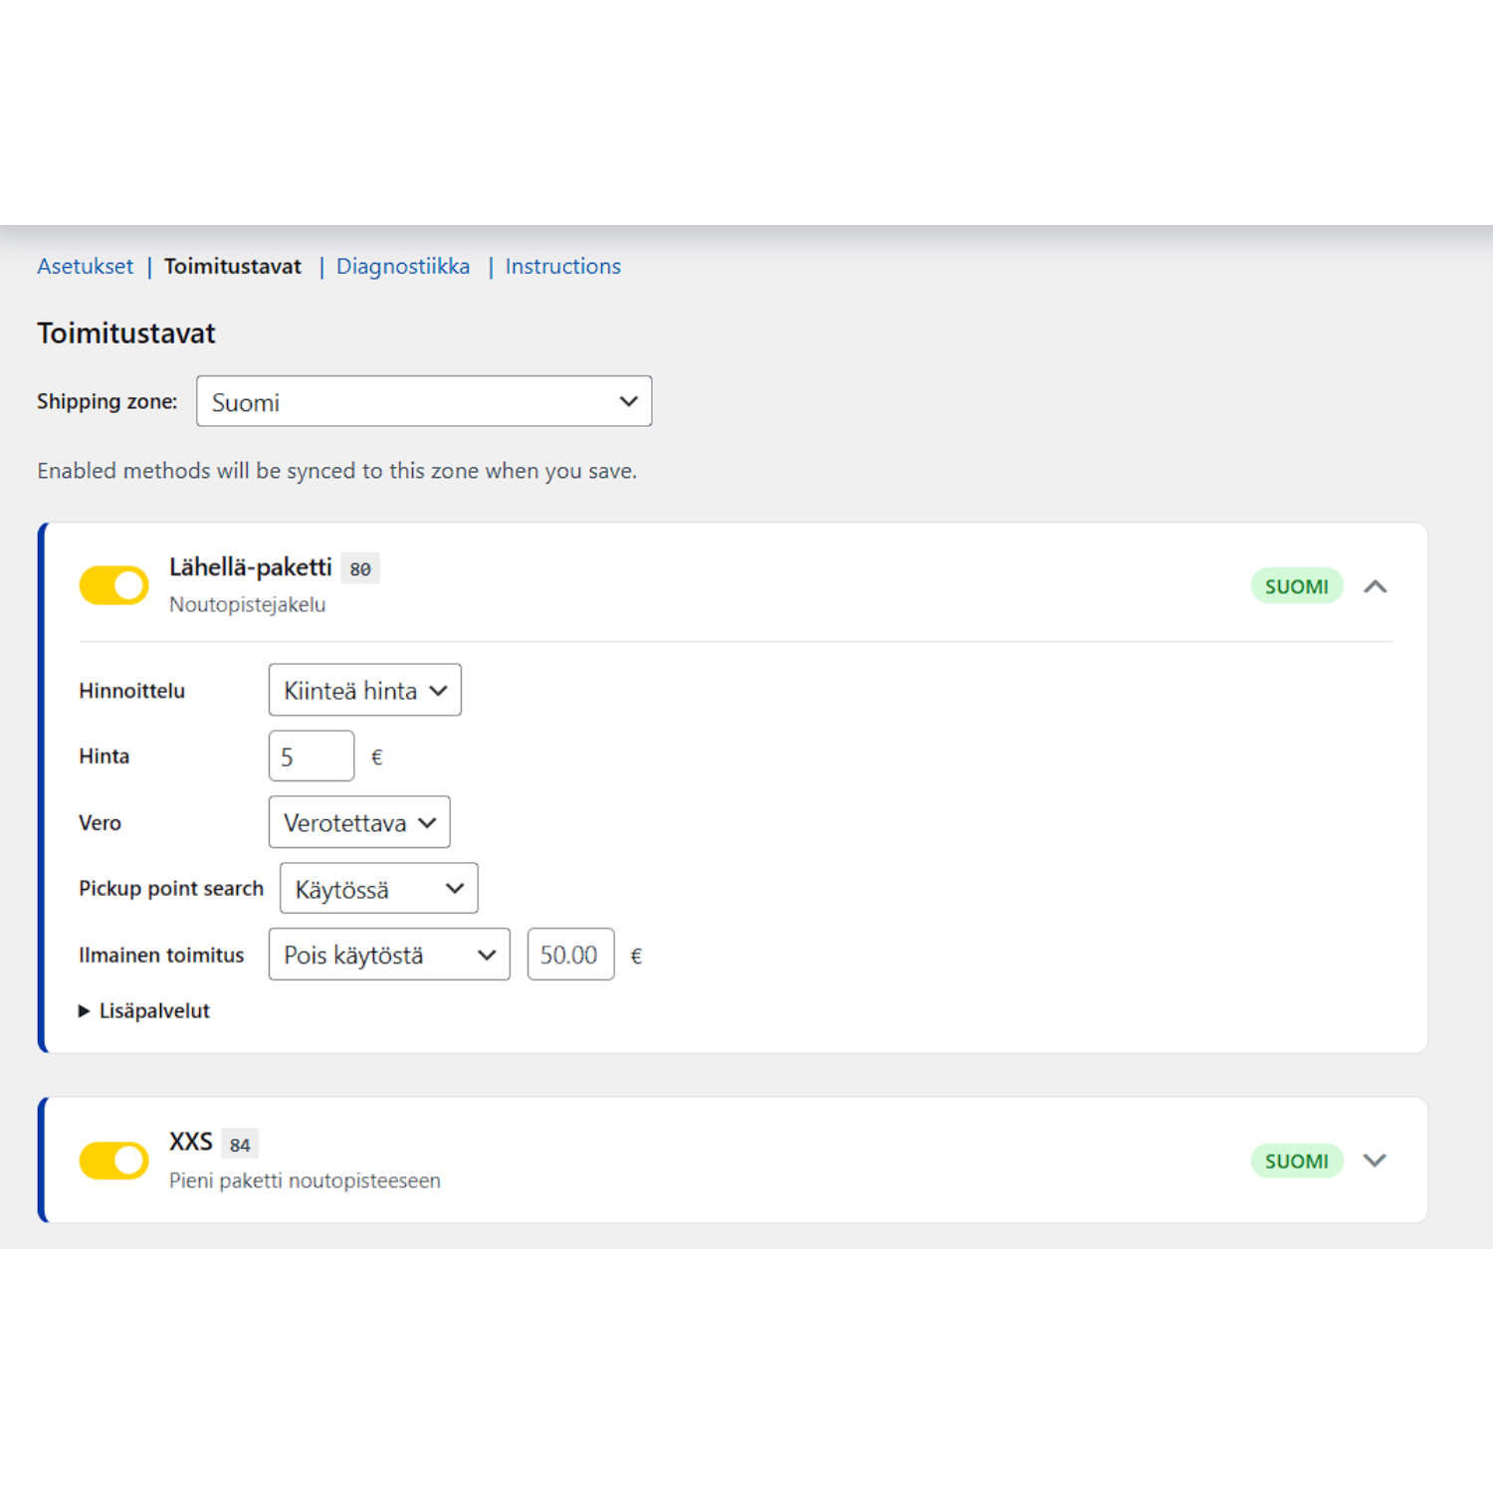Click the free shipping threshold field
Screen dimensions: 1493x1493
point(570,955)
